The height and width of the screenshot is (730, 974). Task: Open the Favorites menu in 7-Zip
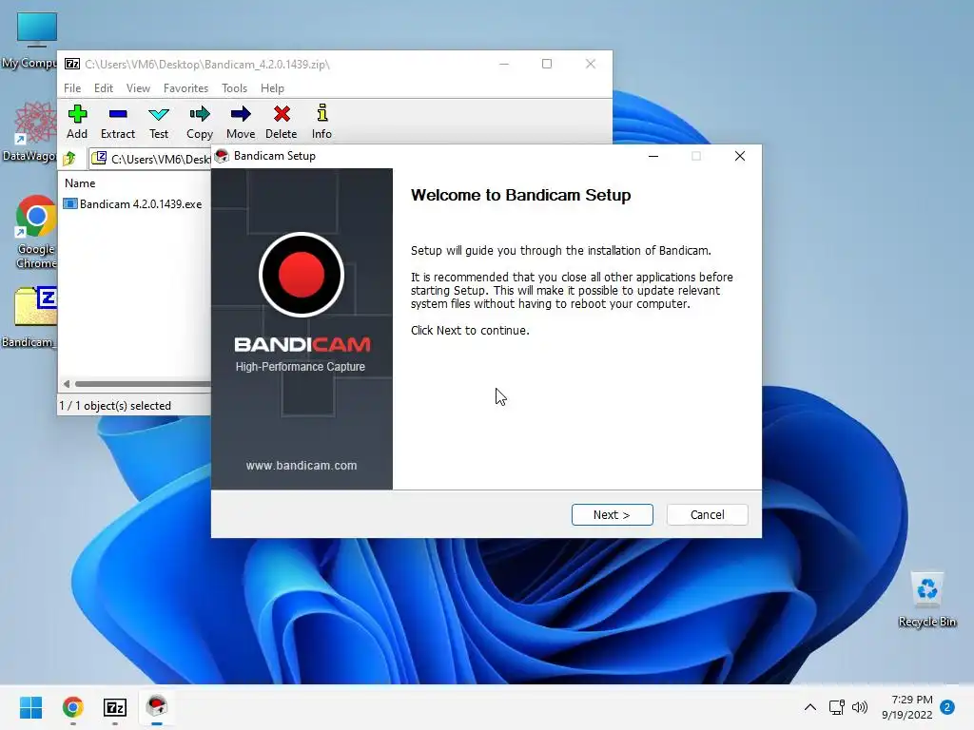[185, 88]
